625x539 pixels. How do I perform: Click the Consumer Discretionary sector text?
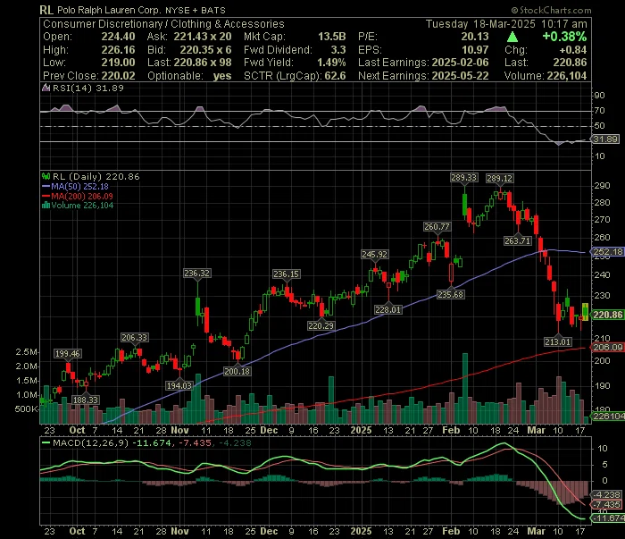(x=103, y=24)
